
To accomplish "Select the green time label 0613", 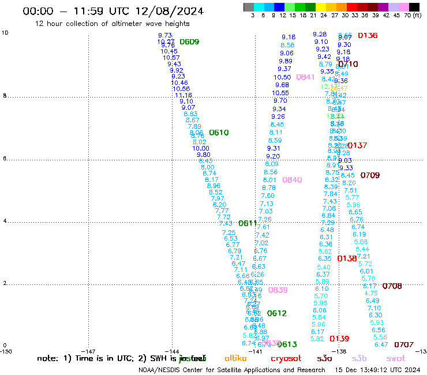I will click(287, 344).
